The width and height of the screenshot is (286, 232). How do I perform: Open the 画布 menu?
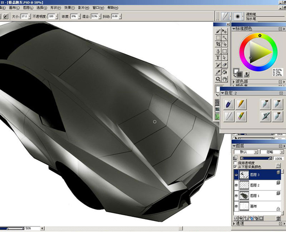tap(14, 7)
